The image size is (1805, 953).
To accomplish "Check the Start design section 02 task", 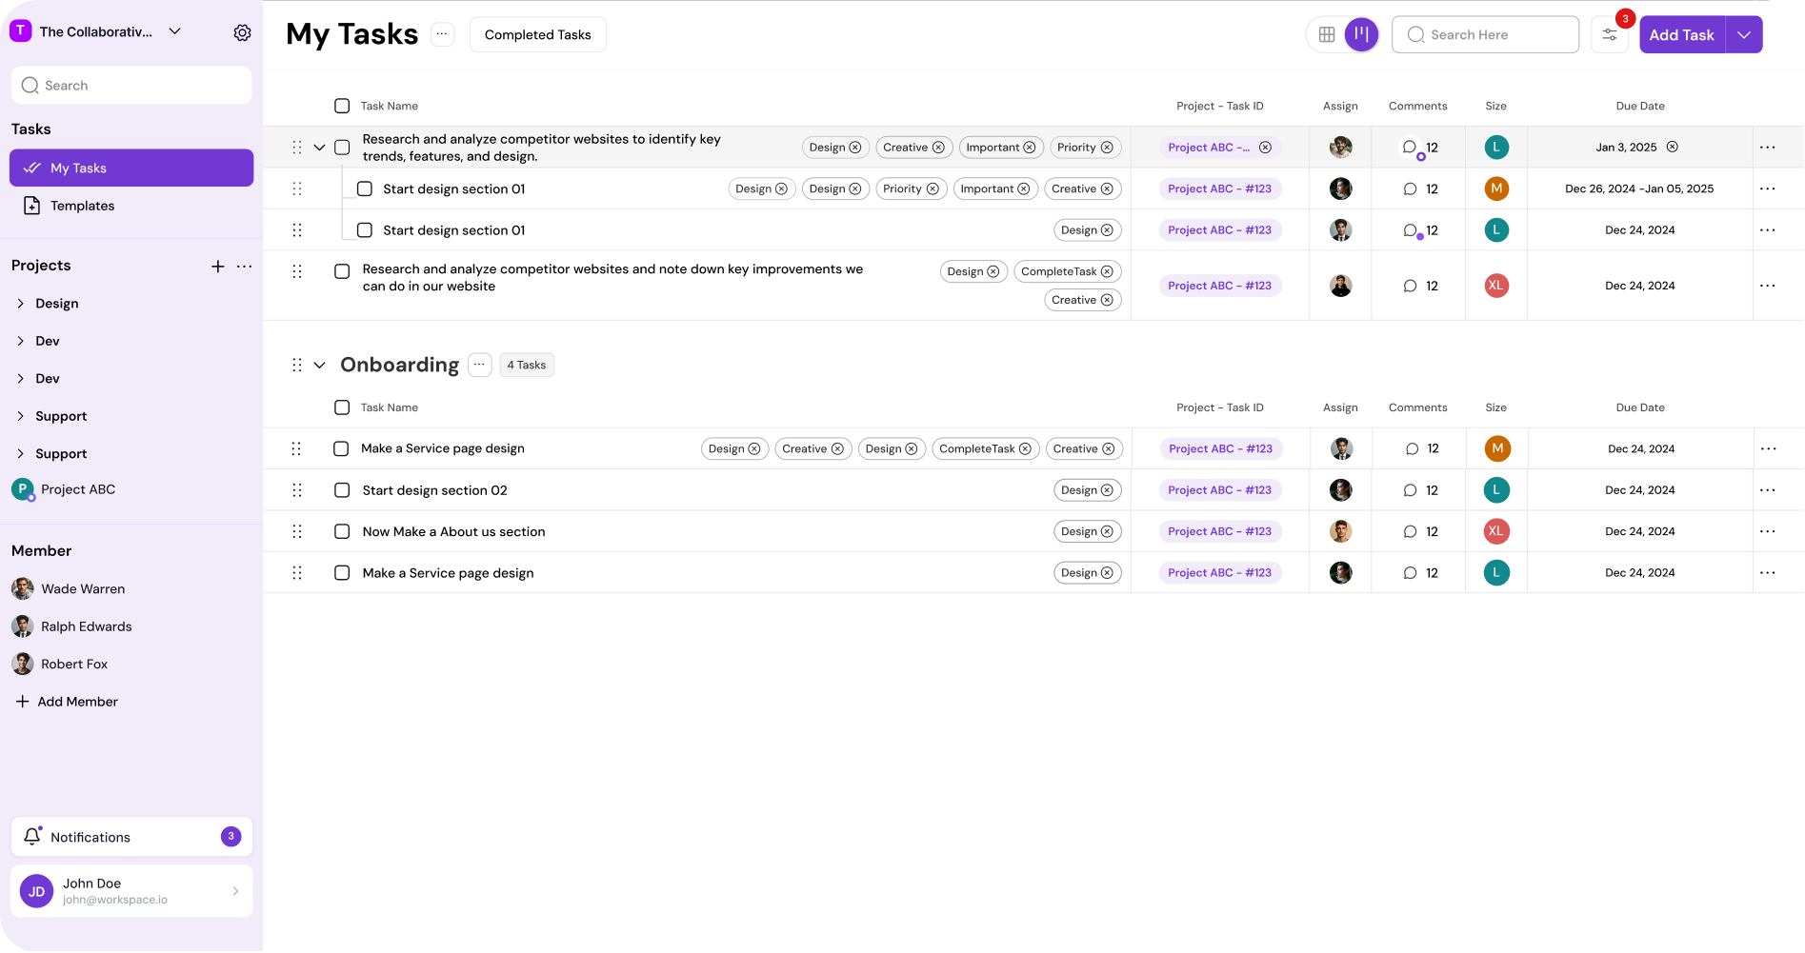I will (x=342, y=490).
